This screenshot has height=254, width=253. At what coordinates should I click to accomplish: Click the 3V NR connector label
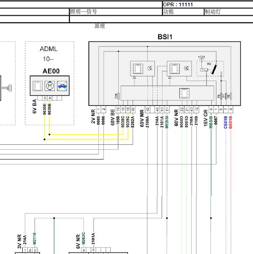click(x=19, y=241)
